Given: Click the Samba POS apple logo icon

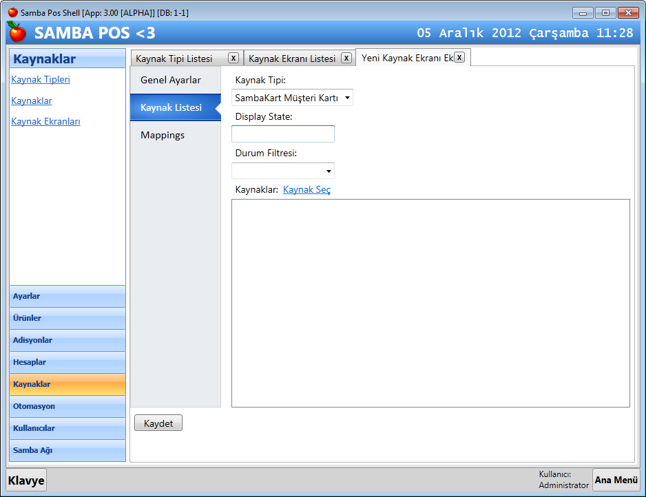Looking at the screenshot, I should coord(17,32).
